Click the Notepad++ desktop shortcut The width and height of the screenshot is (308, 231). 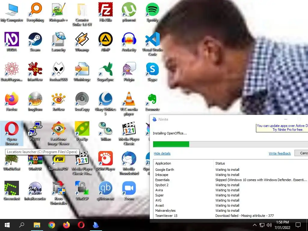pyautogui.click(x=58, y=13)
